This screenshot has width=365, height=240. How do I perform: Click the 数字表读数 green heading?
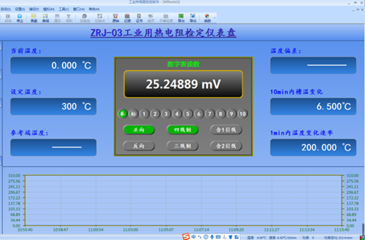click(184, 64)
